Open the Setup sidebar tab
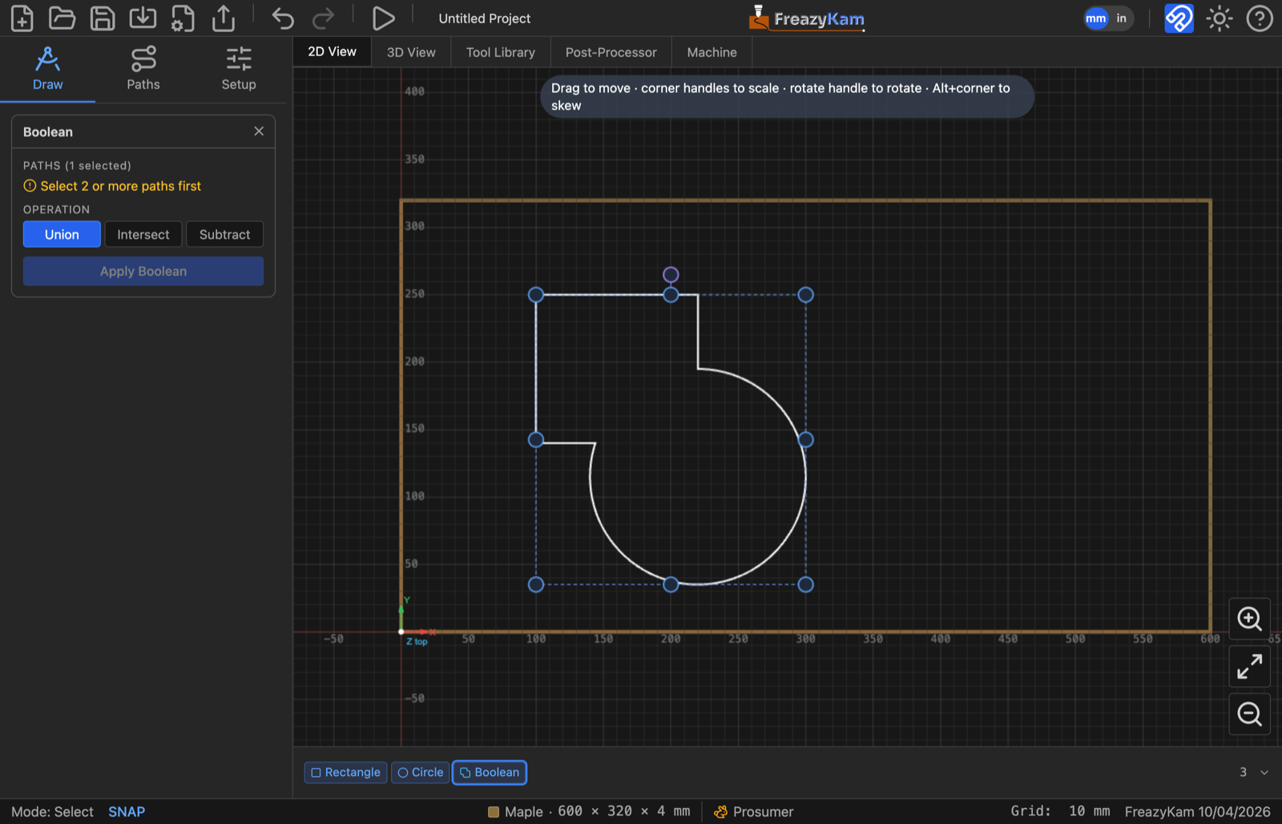Screen dimensions: 1282x824 pos(239,69)
